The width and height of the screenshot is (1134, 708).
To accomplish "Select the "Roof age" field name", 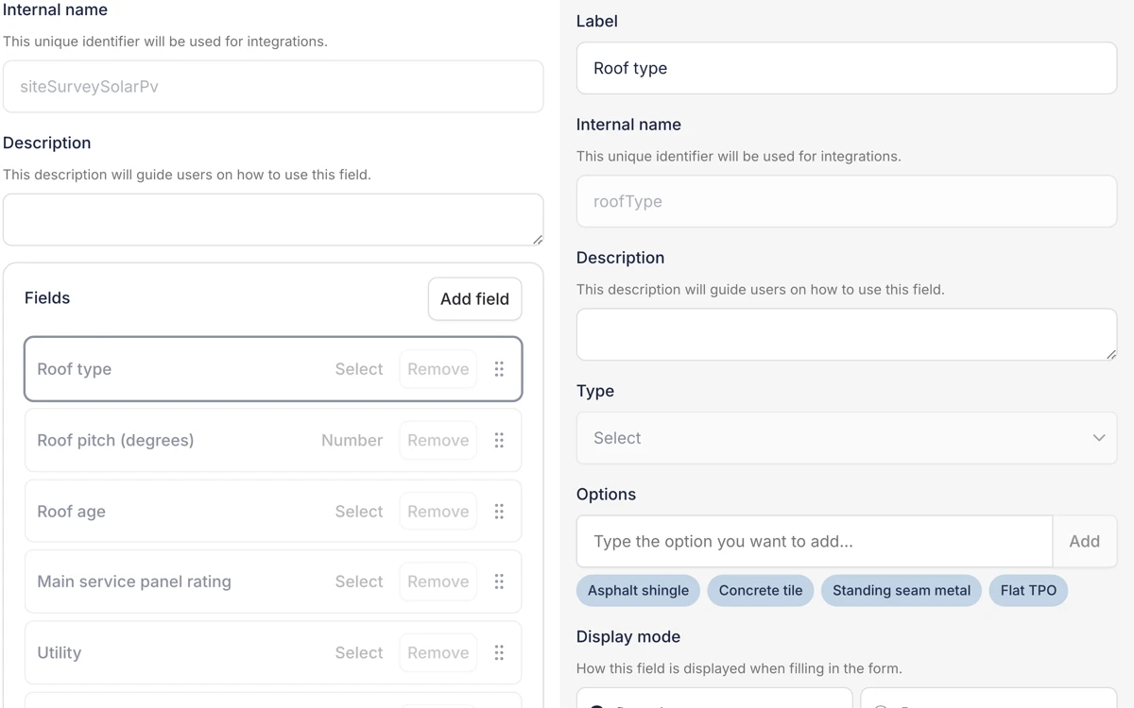I will (x=71, y=512).
